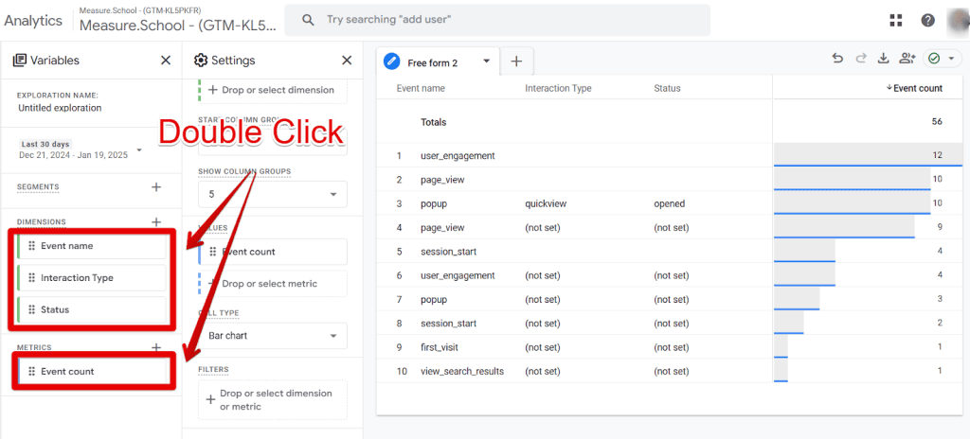
Task: Edit the 'Untitled exploration' name field
Action: click(x=60, y=108)
